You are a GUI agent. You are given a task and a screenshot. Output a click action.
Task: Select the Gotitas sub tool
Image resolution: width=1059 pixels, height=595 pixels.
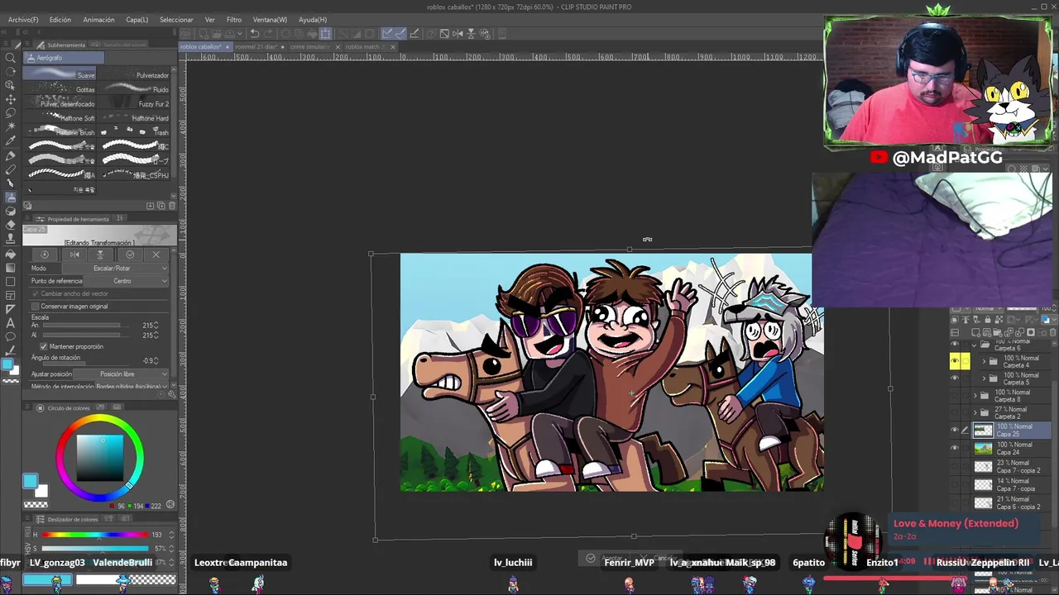tap(60, 89)
